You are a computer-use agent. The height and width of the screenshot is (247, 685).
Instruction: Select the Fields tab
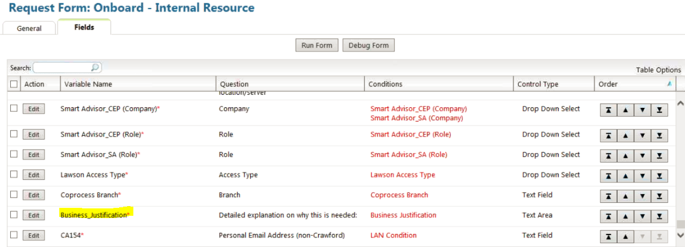pyautogui.click(x=84, y=27)
